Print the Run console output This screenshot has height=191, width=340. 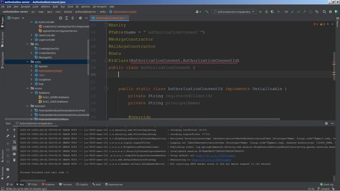tap(14, 154)
